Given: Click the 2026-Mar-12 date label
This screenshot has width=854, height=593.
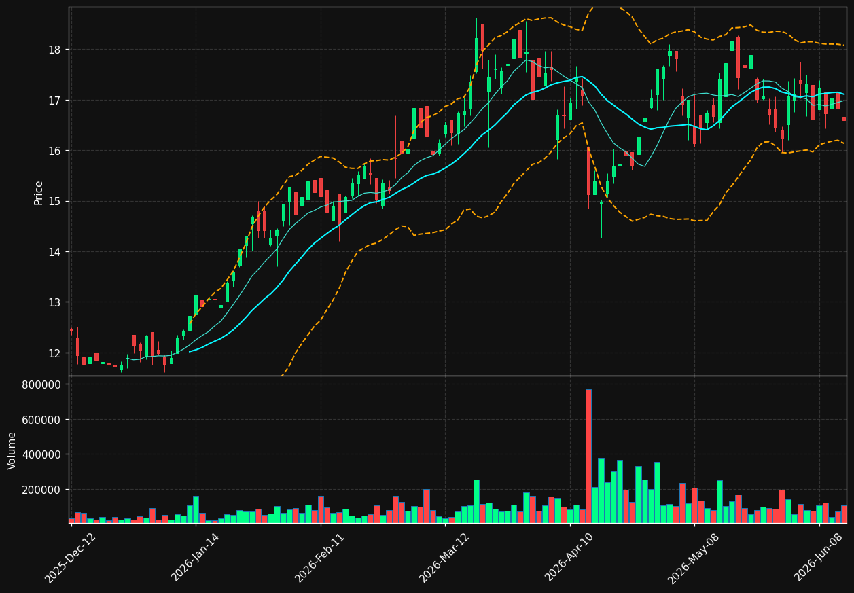Looking at the screenshot, I should click(x=444, y=558).
